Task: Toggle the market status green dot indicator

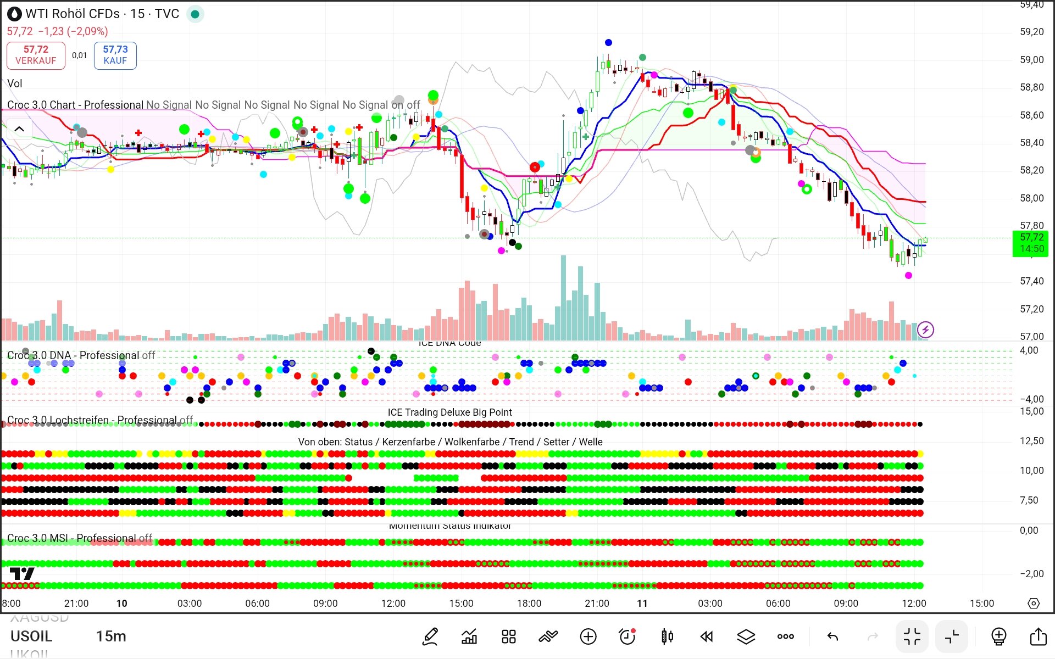Action: (195, 14)
